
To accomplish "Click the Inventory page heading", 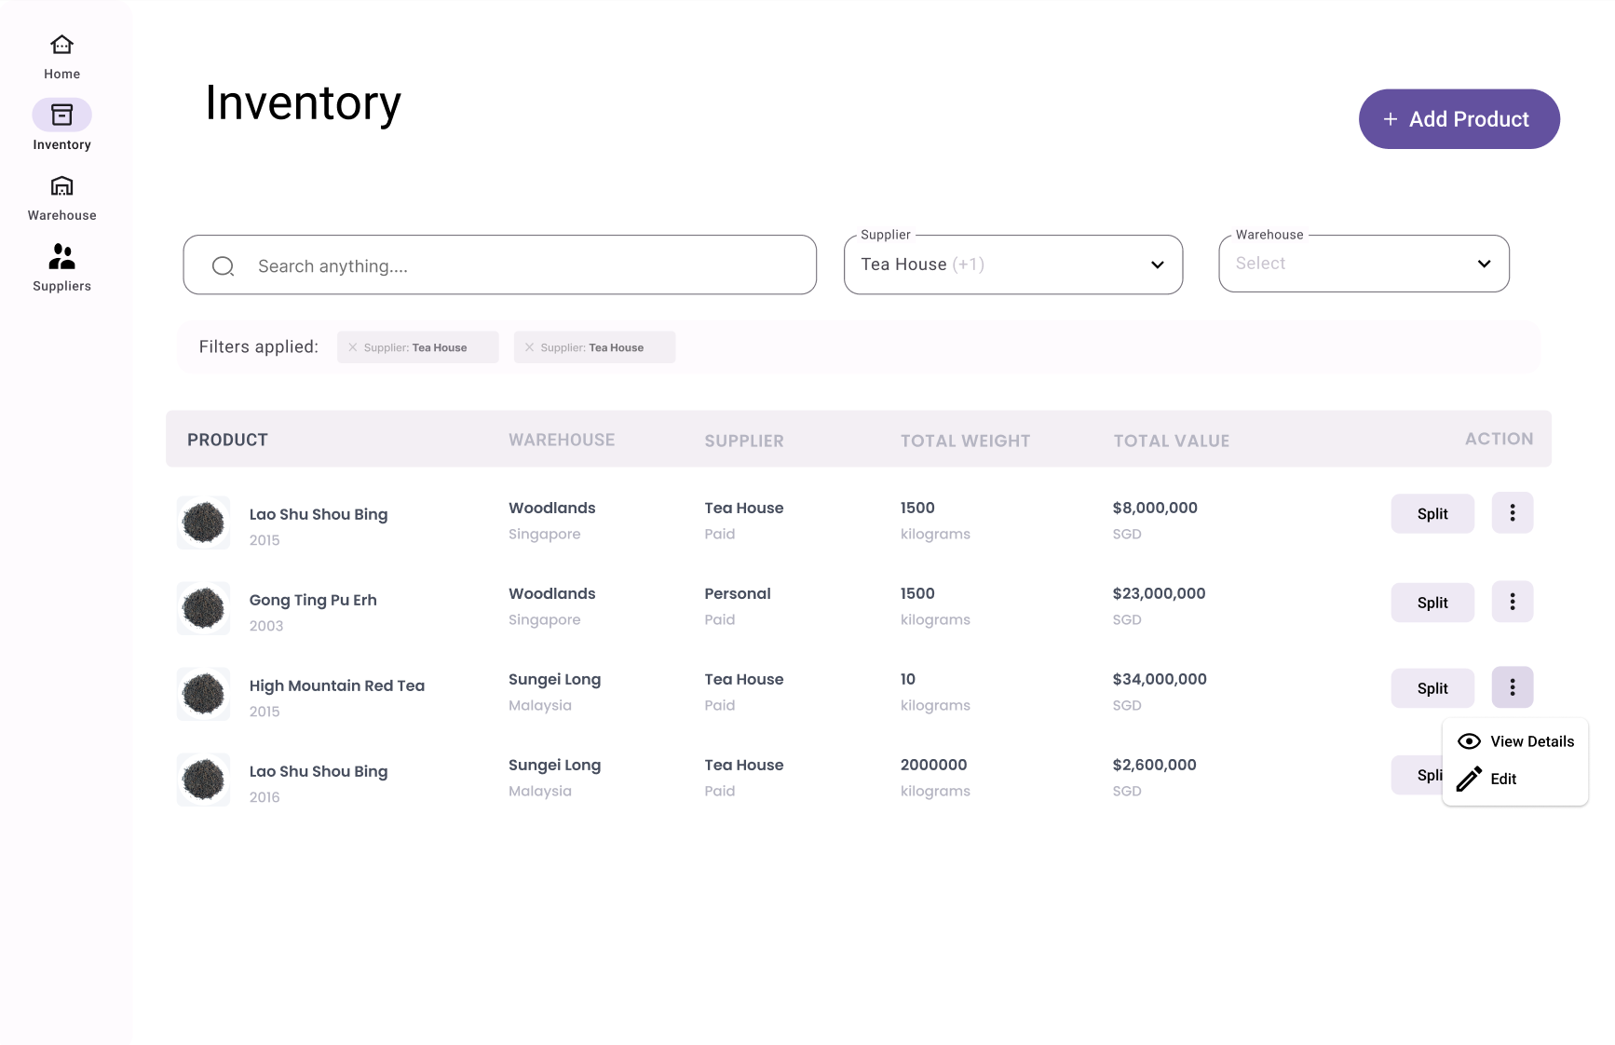I will (303, 102).
